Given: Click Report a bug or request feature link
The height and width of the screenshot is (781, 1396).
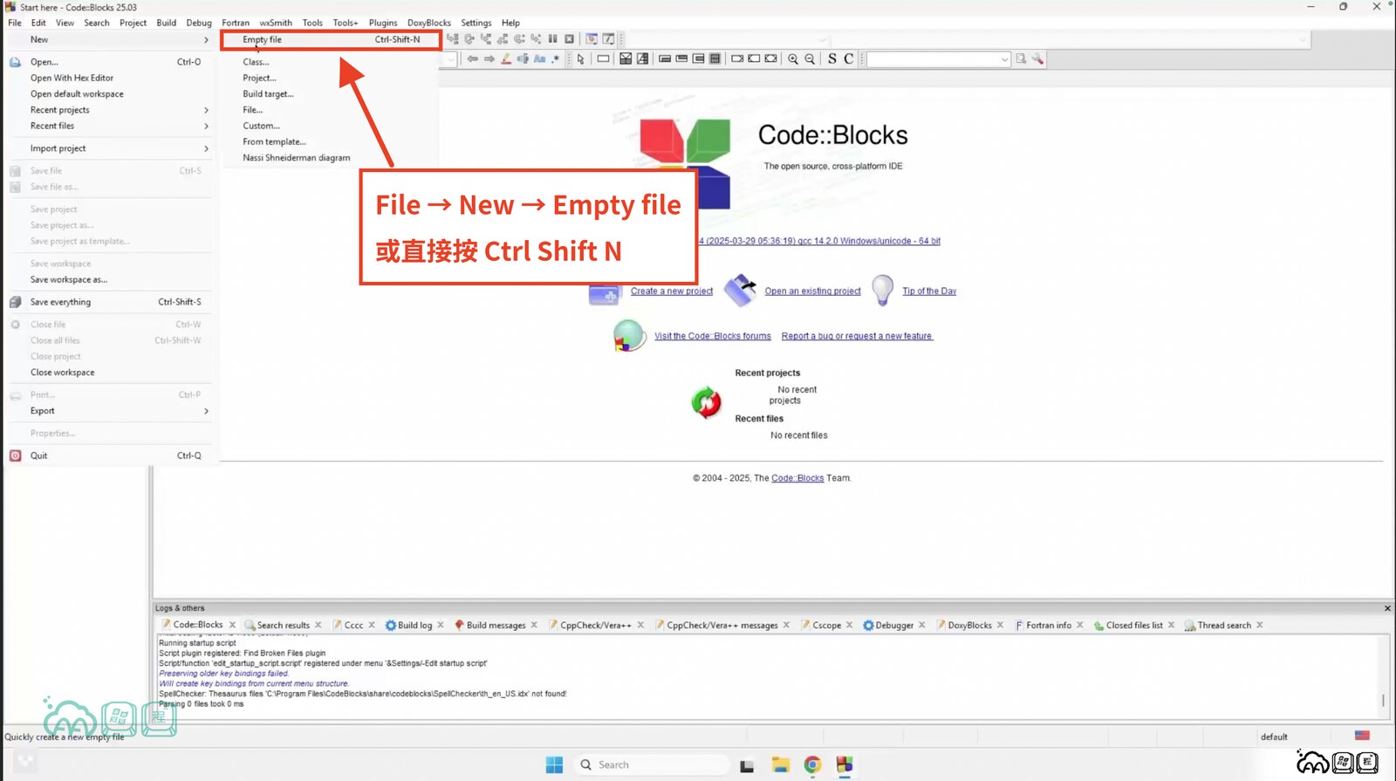Looking at the screenshot, I should click(x=857, y=336).
